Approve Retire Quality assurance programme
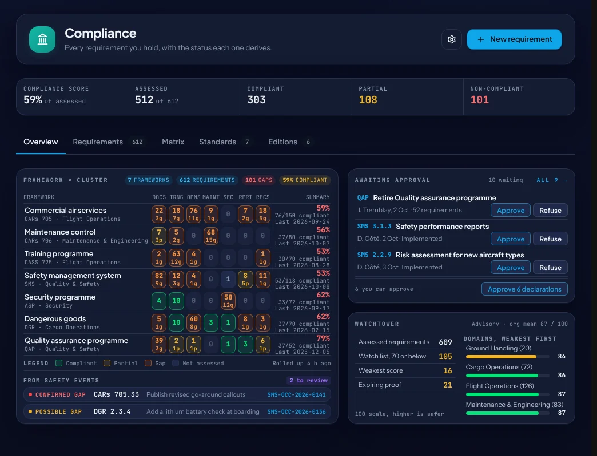Viewport: 597px width, 456px height. click(x=510, y=210)
